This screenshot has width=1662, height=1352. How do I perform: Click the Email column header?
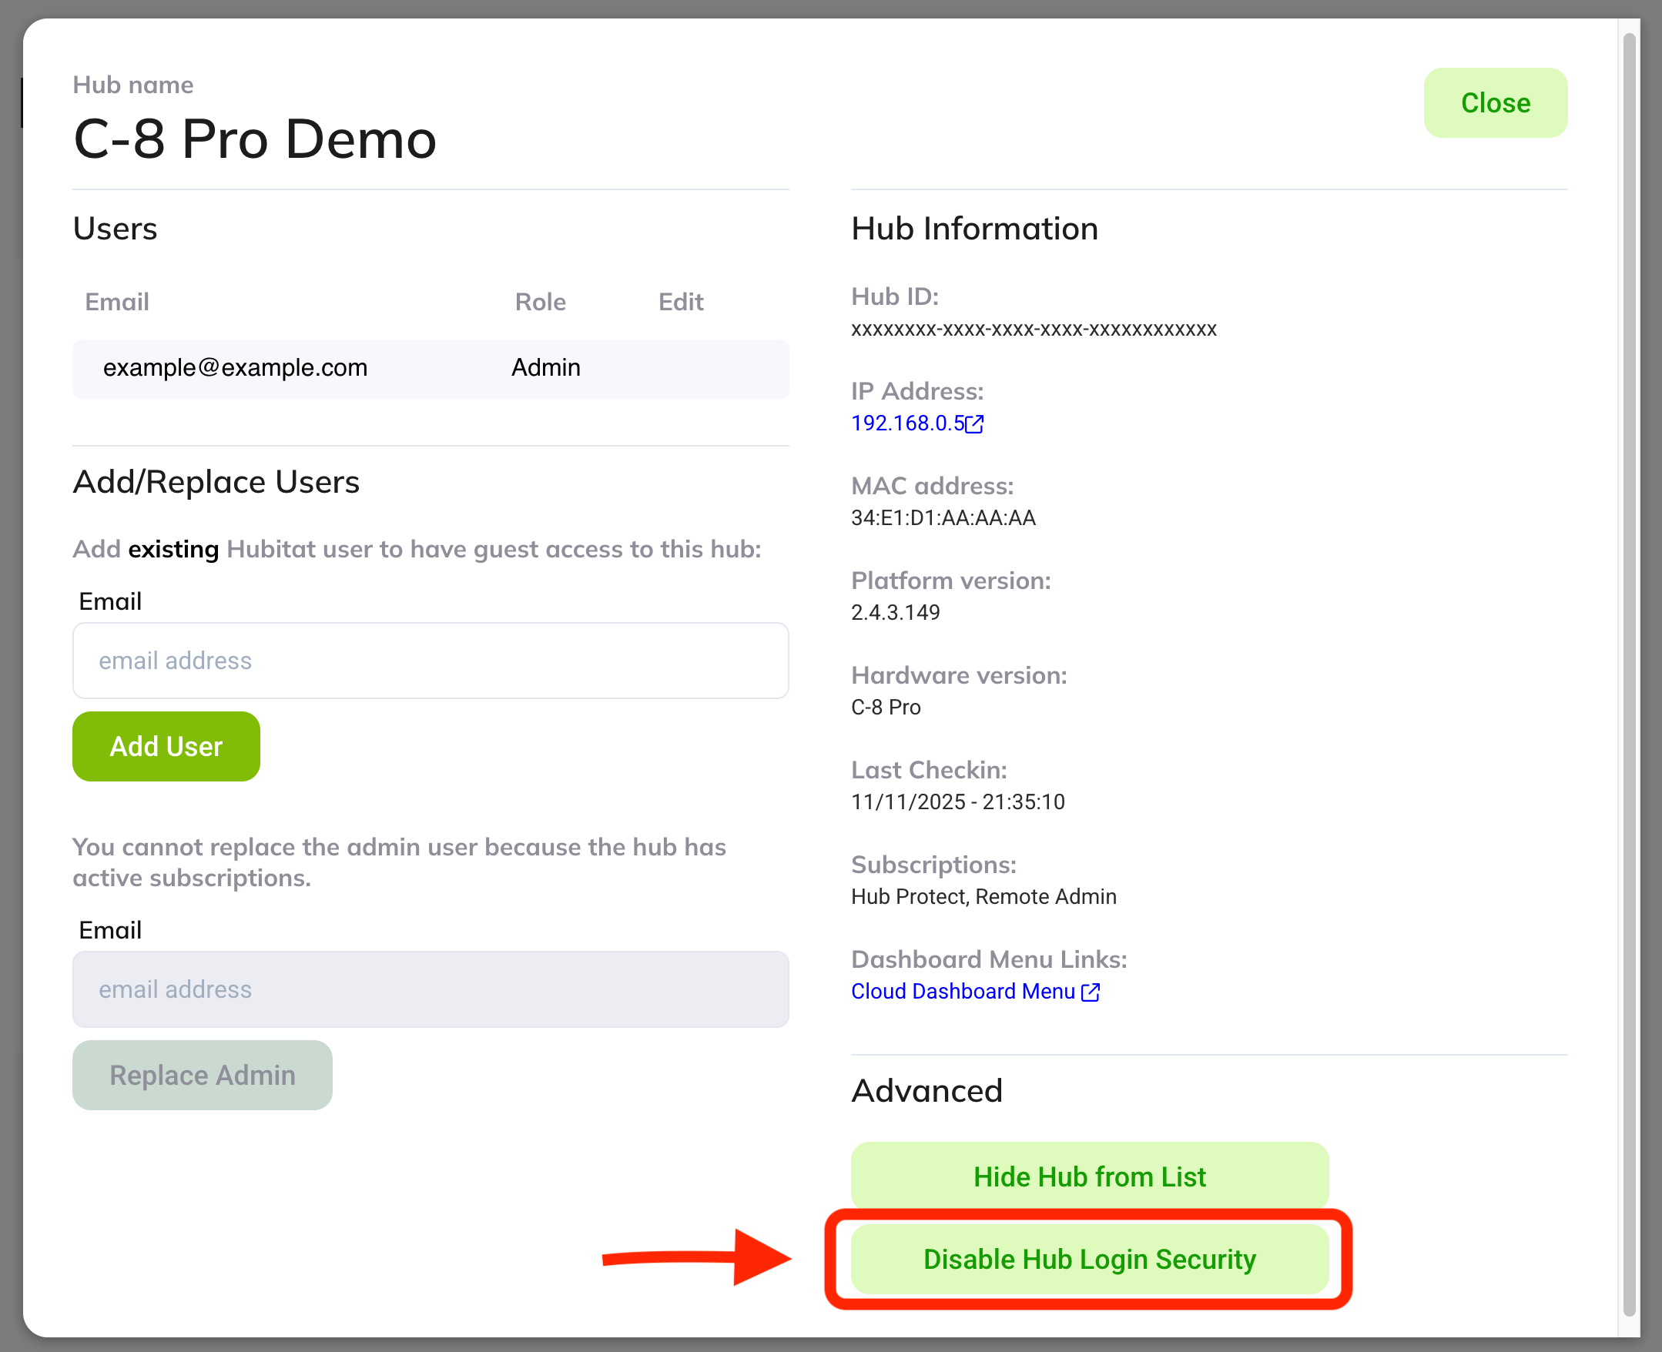[117, 301]
